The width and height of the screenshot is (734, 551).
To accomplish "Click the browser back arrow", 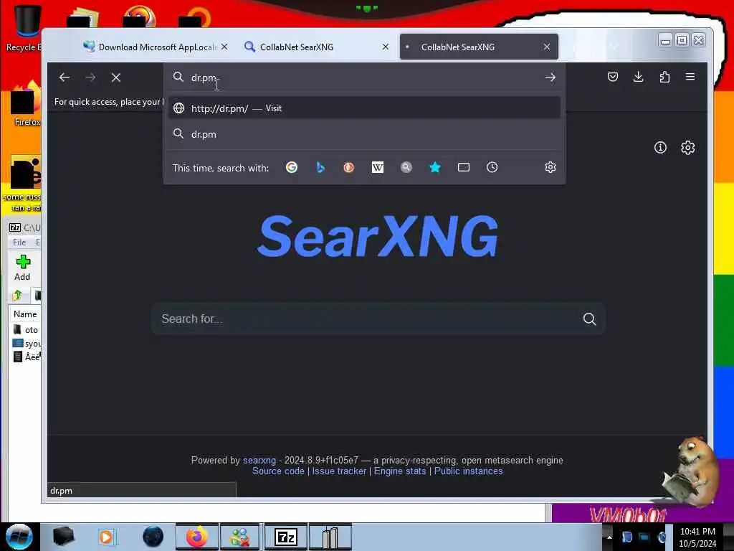I will coord(65,77).
